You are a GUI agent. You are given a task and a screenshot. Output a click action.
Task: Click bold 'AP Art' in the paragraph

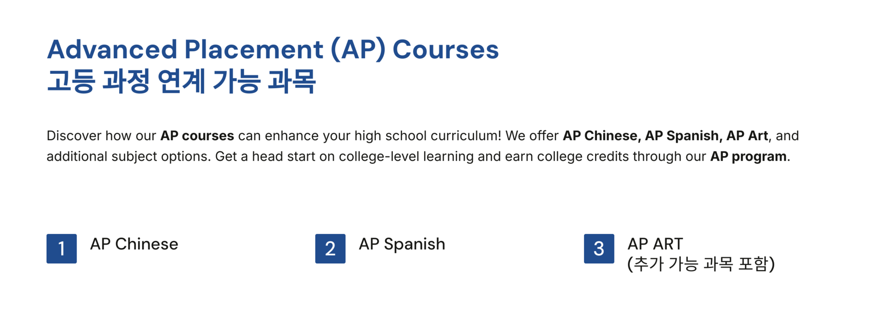[x=747, y=136]
